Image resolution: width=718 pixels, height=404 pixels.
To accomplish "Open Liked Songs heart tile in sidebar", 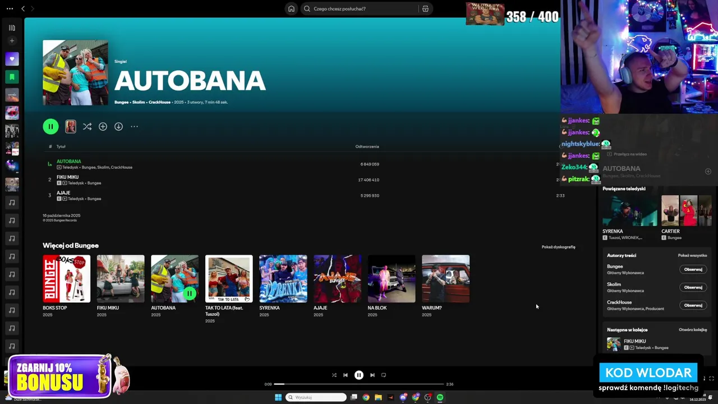I will [x=12, y=59].
